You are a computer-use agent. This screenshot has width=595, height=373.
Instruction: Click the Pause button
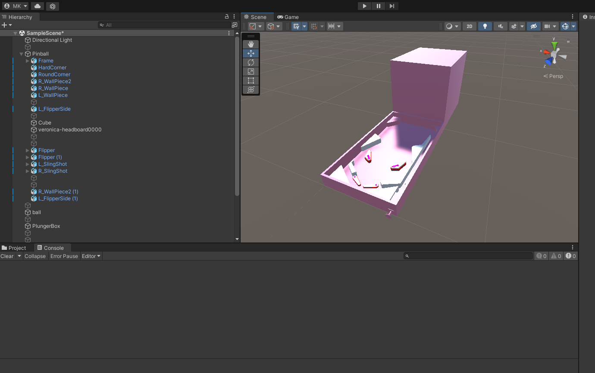pyautogui.click(x=378, y=6)
